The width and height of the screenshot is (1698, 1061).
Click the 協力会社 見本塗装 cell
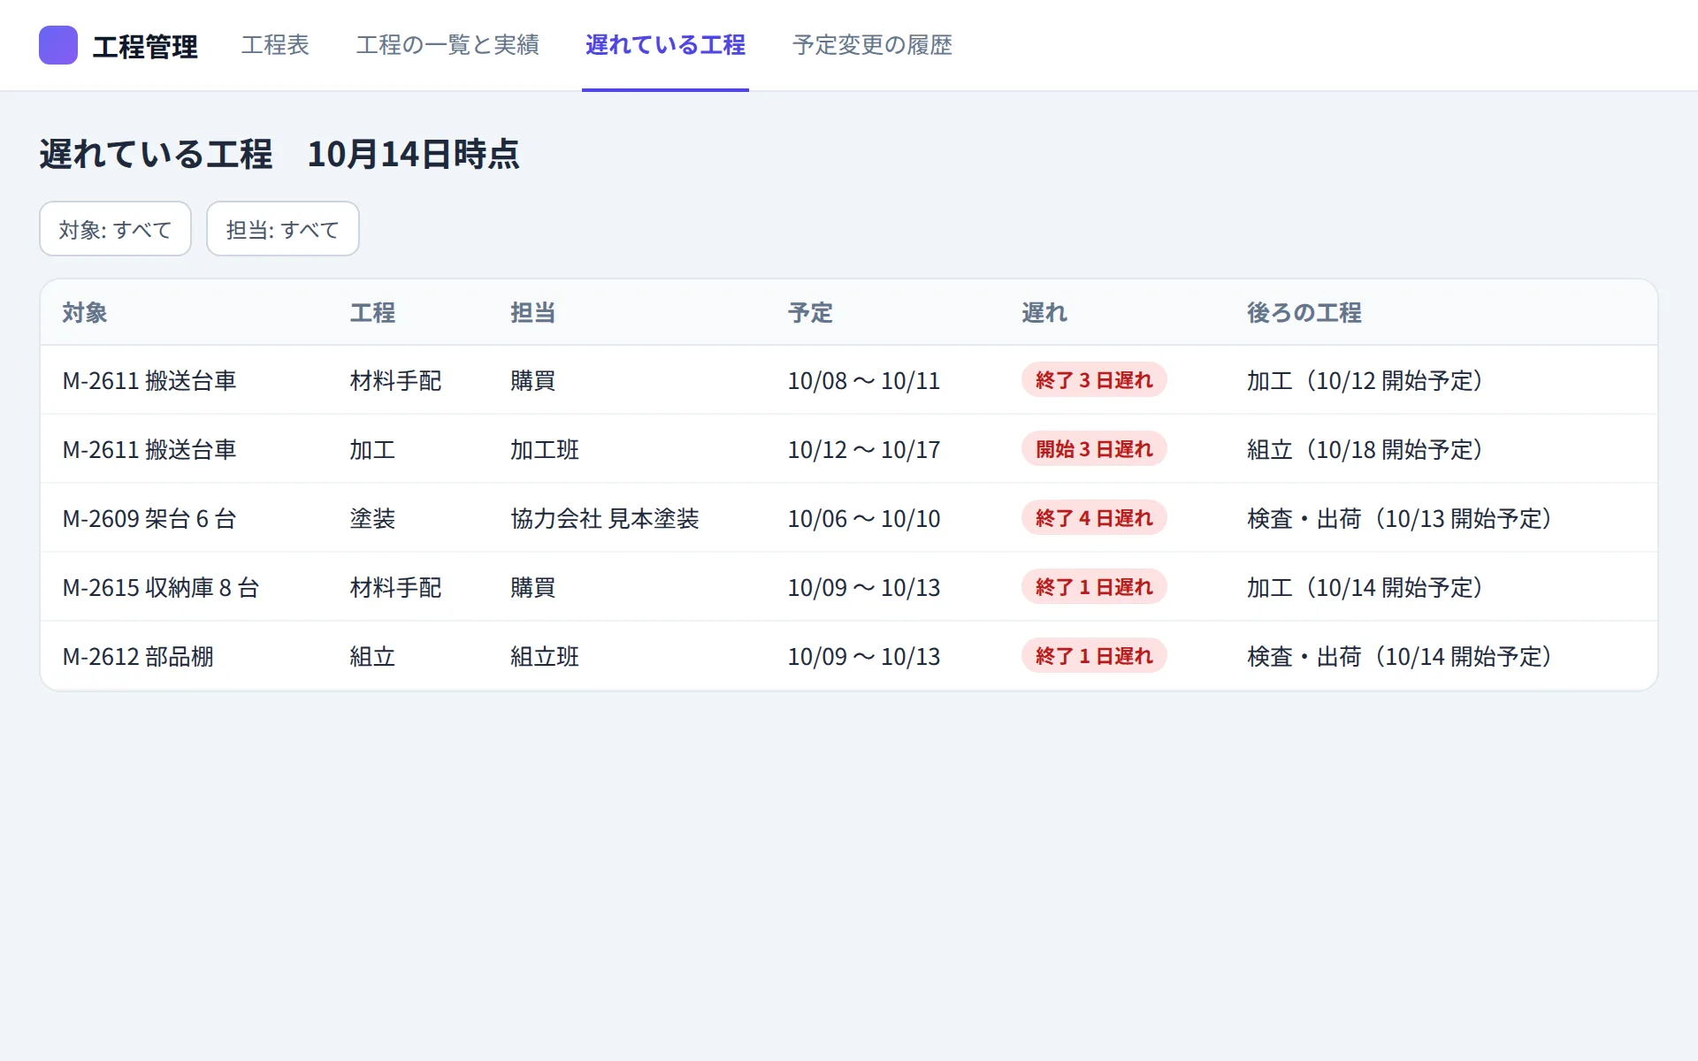tap(605, 519)
